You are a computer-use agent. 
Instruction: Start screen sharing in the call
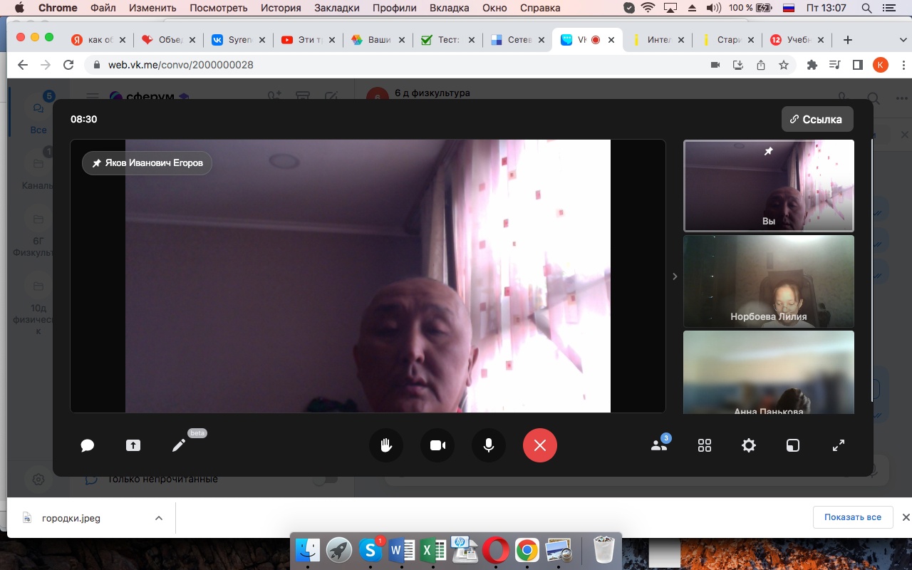click(133, 445)
